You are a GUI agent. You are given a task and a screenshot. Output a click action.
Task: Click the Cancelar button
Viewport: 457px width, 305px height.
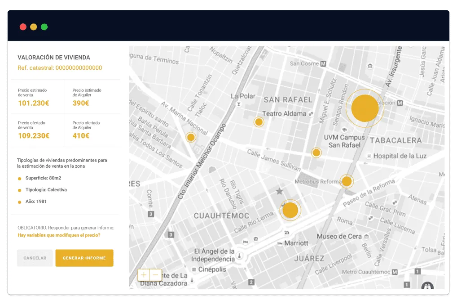(35, 258)
